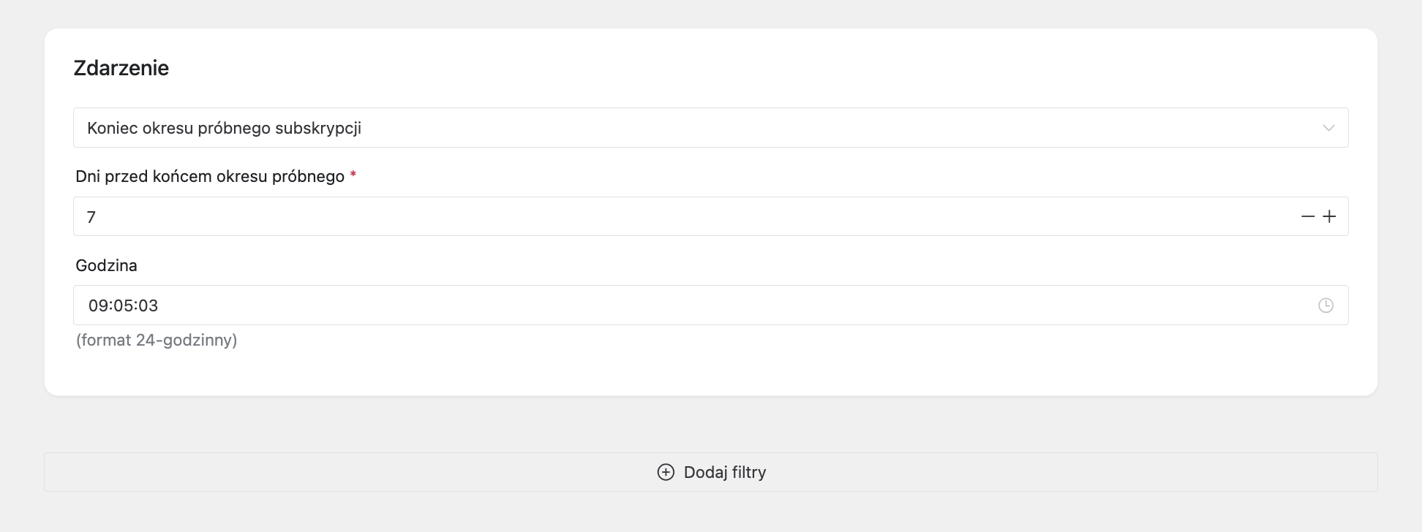Expand the event dropdown chevron
1422x532 pixels.
1328,128
